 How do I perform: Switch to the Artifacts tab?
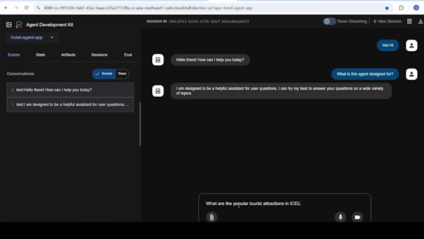click(68, 55)
